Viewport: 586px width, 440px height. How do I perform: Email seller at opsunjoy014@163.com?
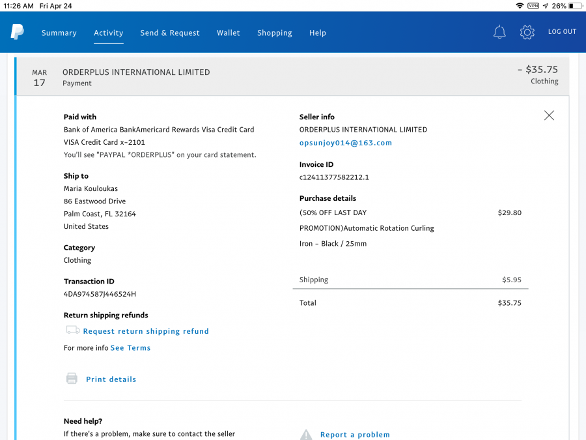click(346, 143)
